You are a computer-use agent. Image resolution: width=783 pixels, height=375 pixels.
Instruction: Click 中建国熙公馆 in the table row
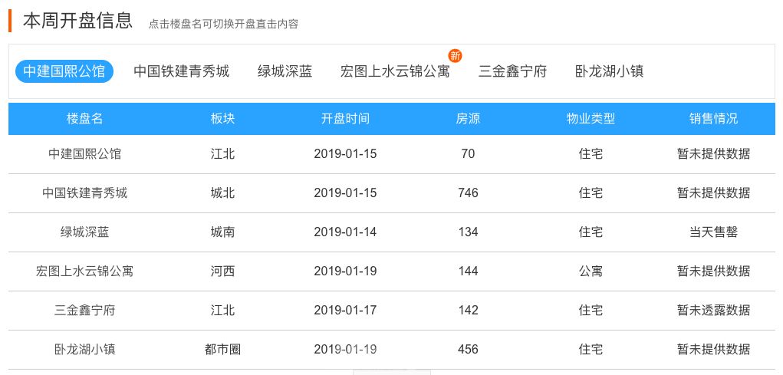click(x=85, y=154)
